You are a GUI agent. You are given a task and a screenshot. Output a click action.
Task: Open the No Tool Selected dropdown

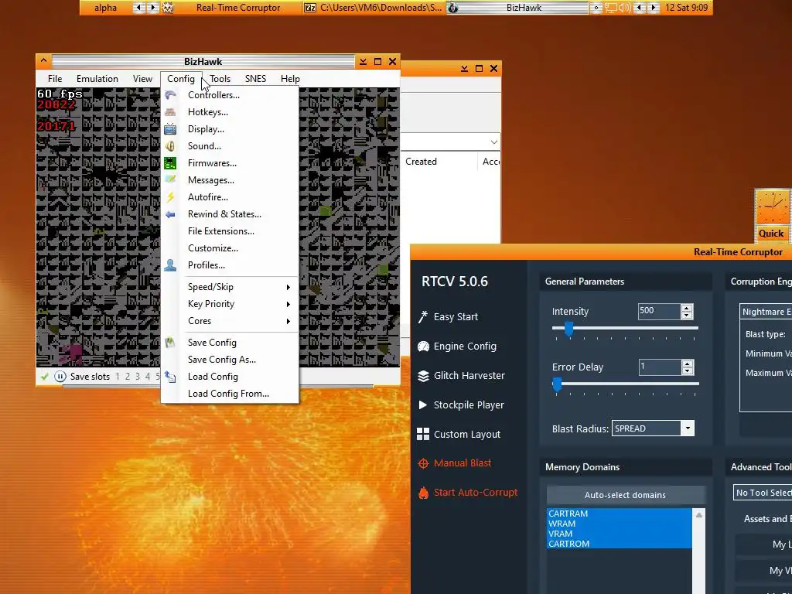pos(763,493)
